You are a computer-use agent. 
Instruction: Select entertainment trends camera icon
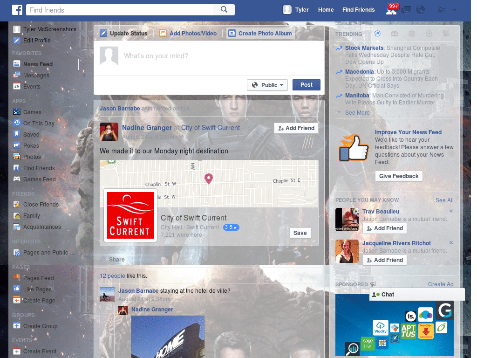click(446, 34)
